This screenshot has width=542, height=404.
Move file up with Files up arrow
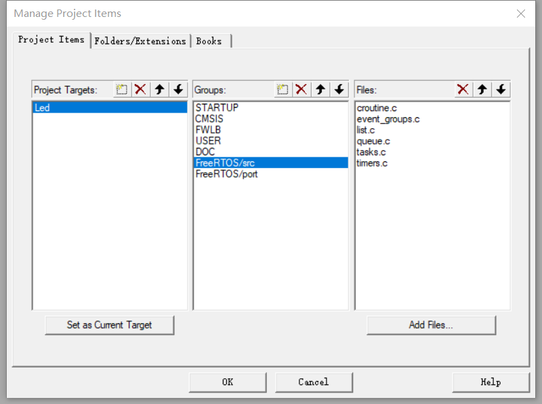(482, 89)
